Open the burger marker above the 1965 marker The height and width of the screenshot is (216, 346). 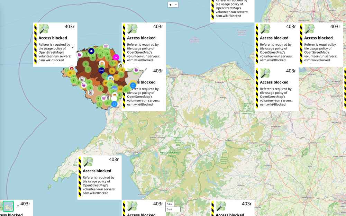click(x=102, y=63)
